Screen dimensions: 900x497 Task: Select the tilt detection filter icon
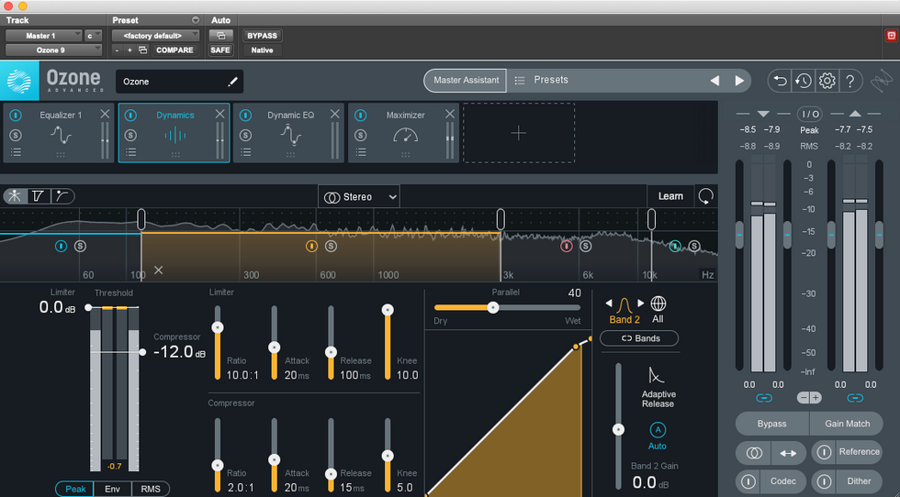(38, 196)
